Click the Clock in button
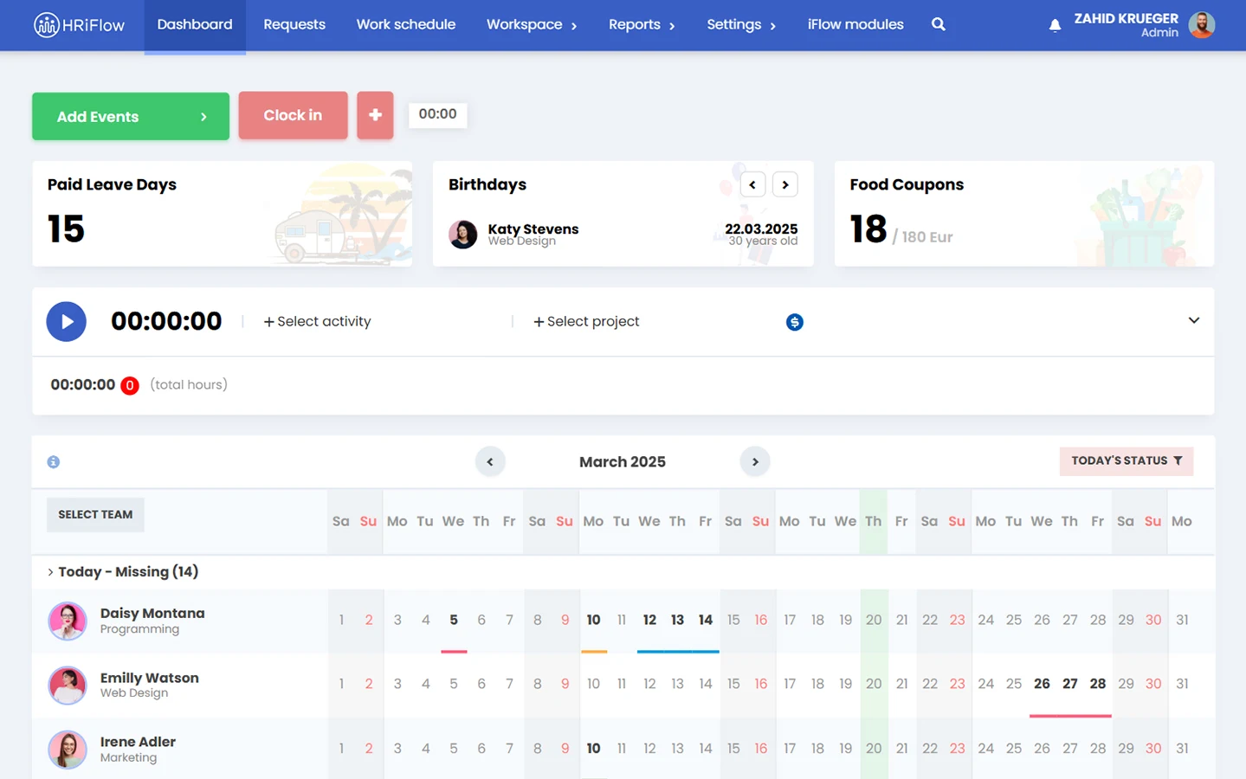 tap(293, 115)
